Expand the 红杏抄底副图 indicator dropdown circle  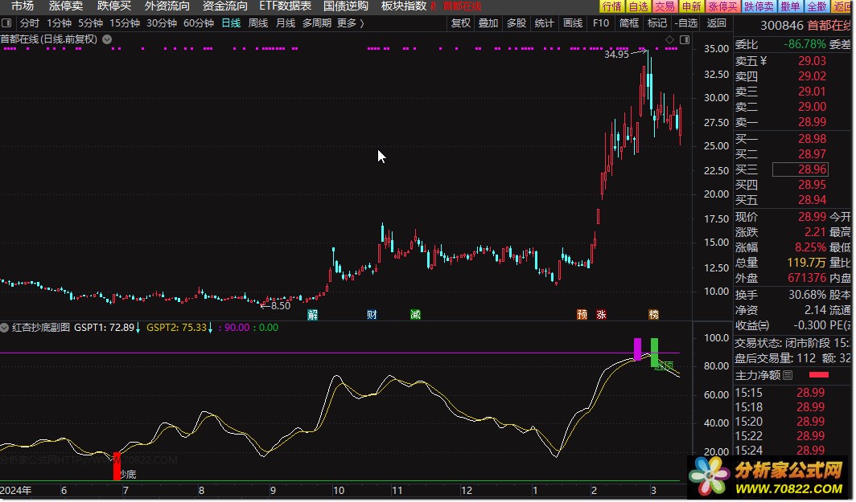coord(4,328)
